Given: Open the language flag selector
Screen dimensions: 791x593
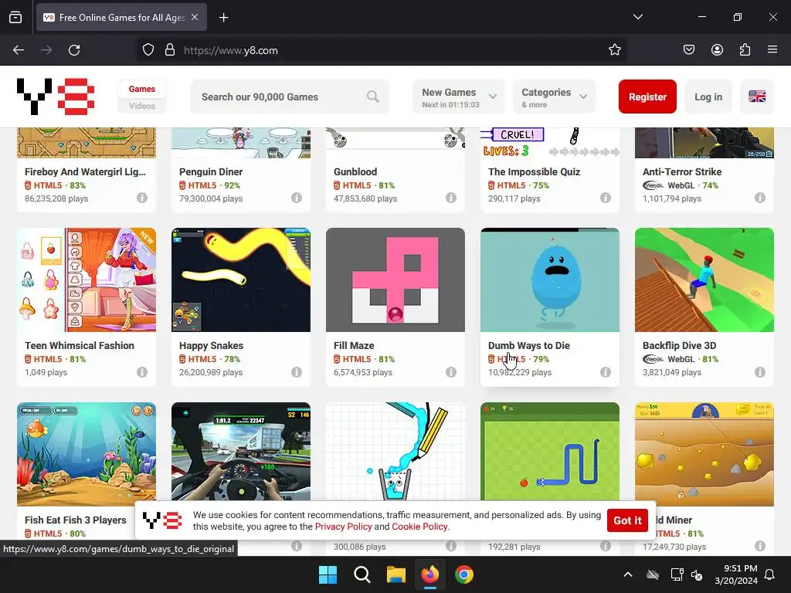Looking at the screenshot, I should click(x=757, y=97).
